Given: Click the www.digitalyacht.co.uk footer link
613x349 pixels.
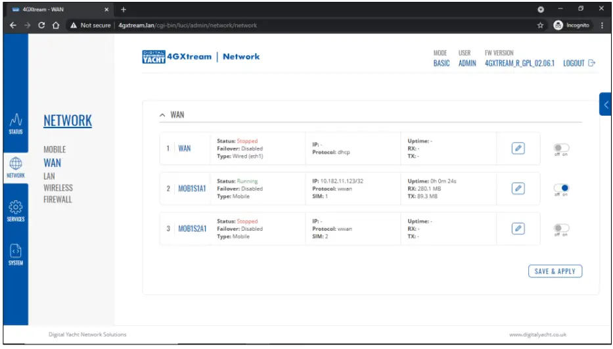Looking at the screenshot, I should tap(537, 335).
